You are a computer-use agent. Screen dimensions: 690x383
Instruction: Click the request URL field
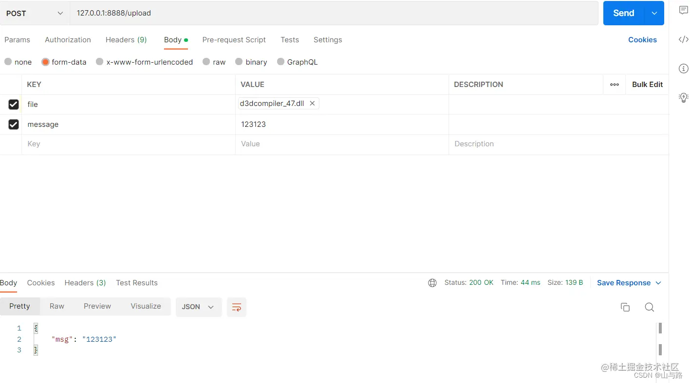334,13
